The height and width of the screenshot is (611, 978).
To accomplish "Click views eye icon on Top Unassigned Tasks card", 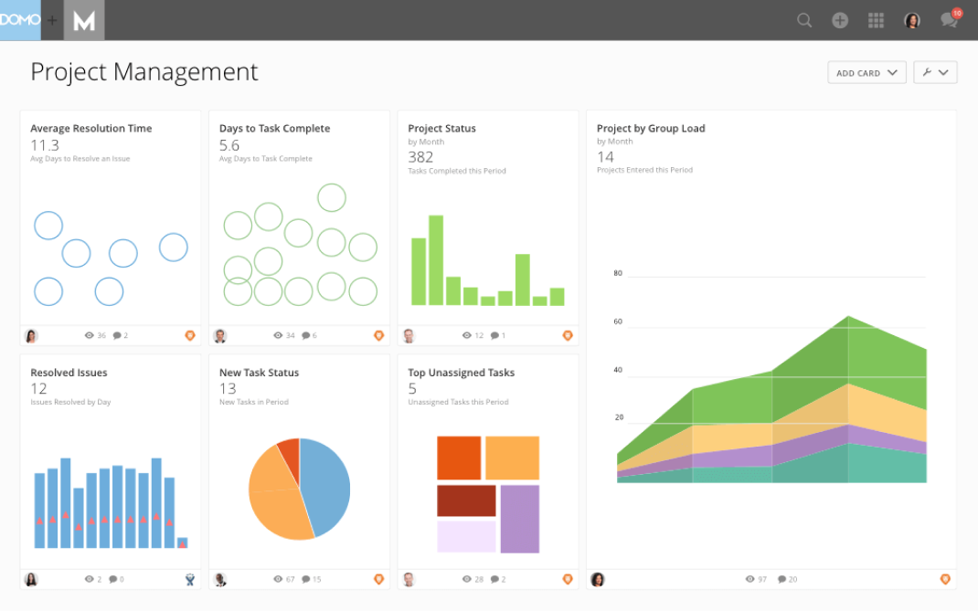I will point(466,579).
